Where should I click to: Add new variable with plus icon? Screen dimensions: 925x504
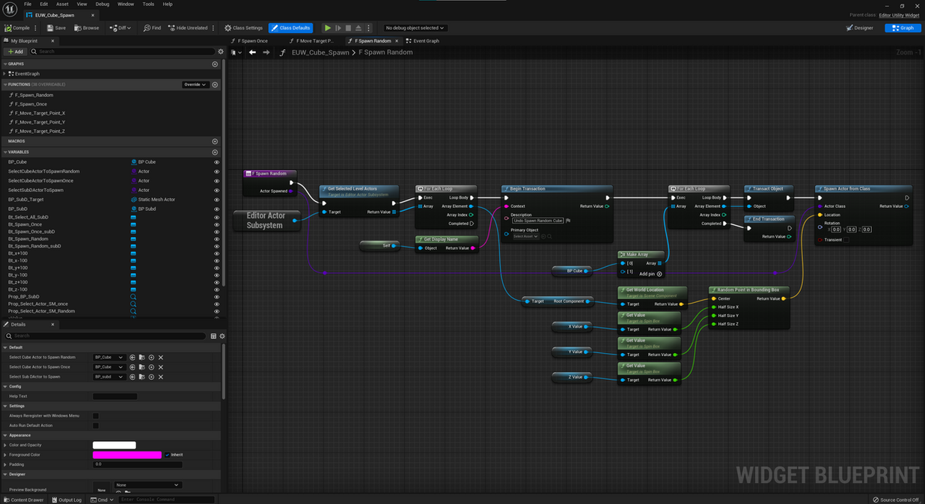point(215,152)
